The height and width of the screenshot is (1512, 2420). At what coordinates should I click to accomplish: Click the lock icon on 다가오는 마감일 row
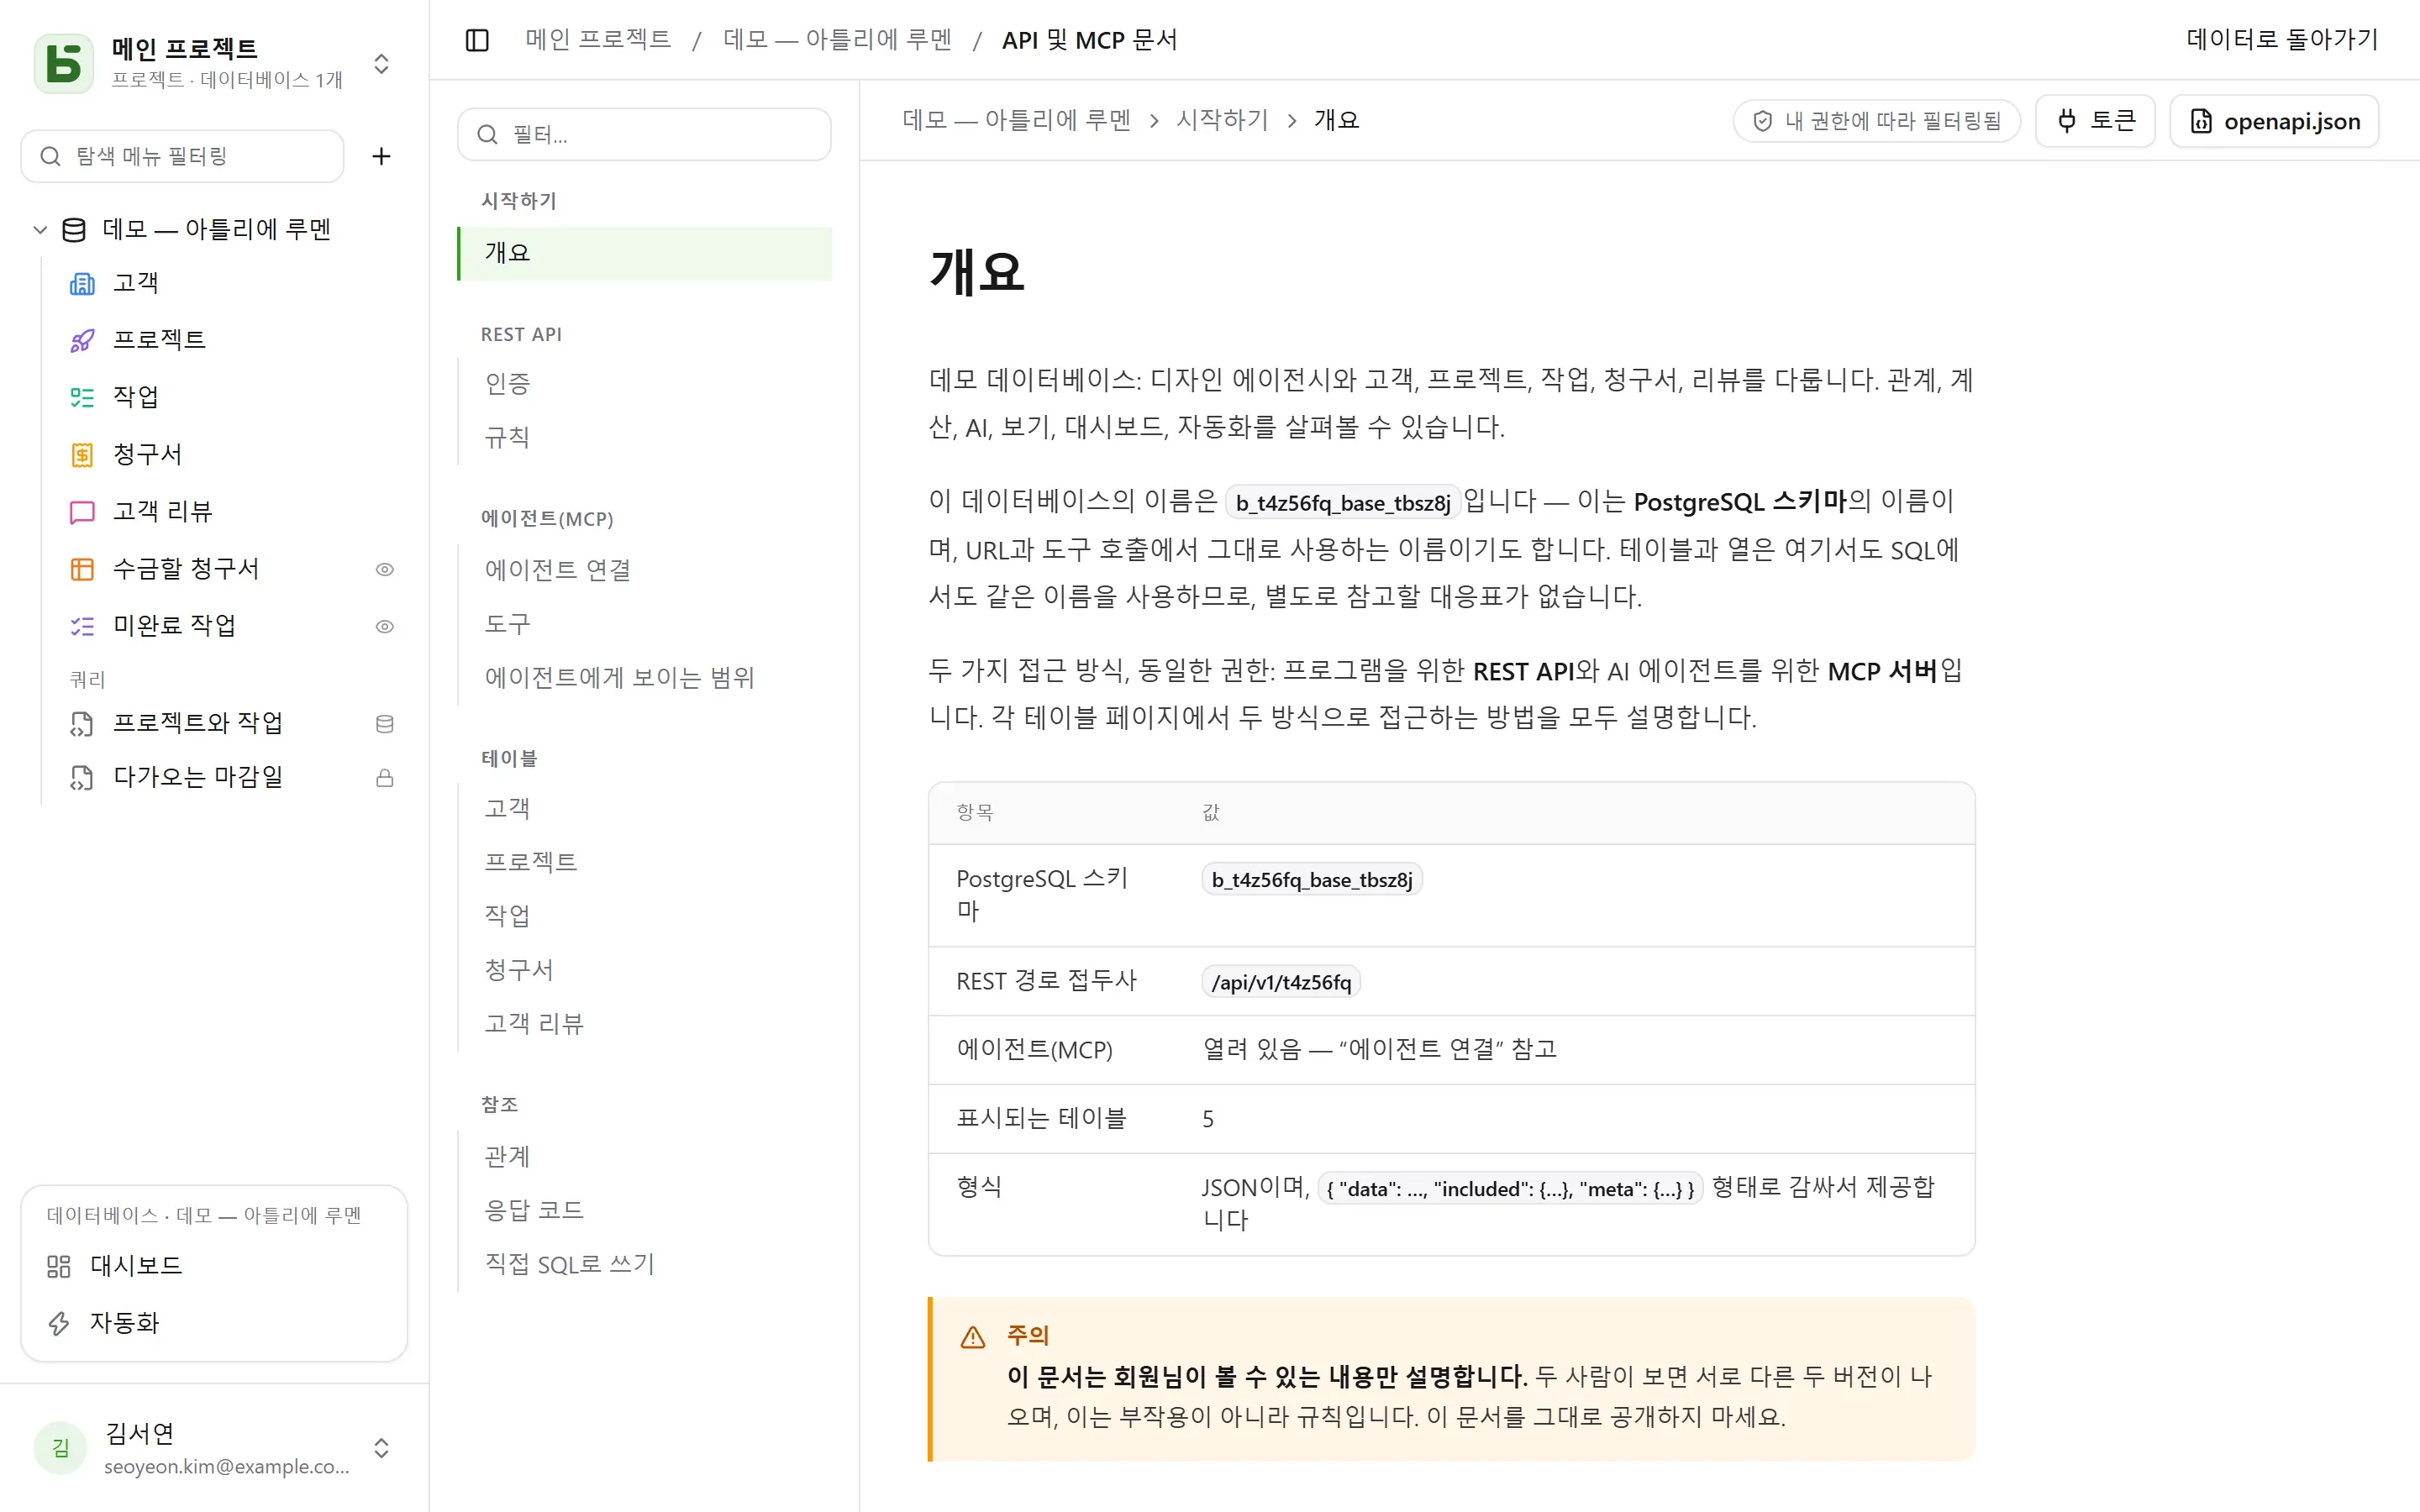click(x=384, y=778)
